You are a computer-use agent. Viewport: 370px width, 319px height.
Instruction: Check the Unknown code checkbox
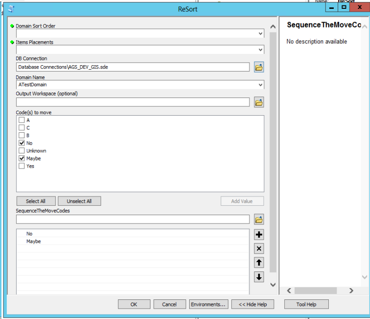coord(22,150)
